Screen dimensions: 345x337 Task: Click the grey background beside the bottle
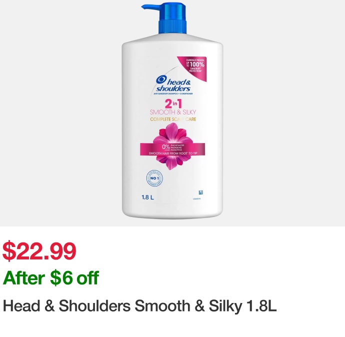point(59,110)
